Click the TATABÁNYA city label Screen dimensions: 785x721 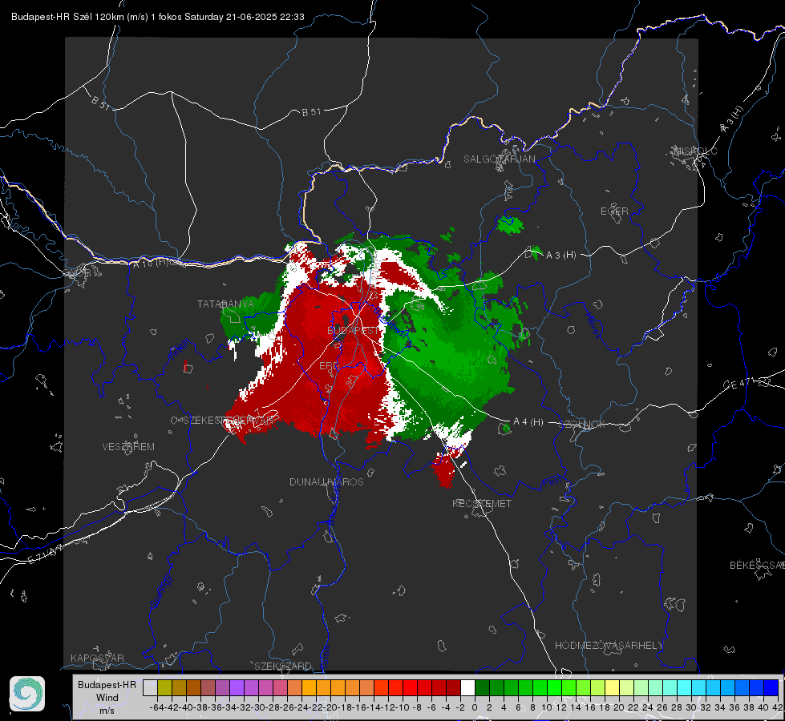[x=225, y=304]
